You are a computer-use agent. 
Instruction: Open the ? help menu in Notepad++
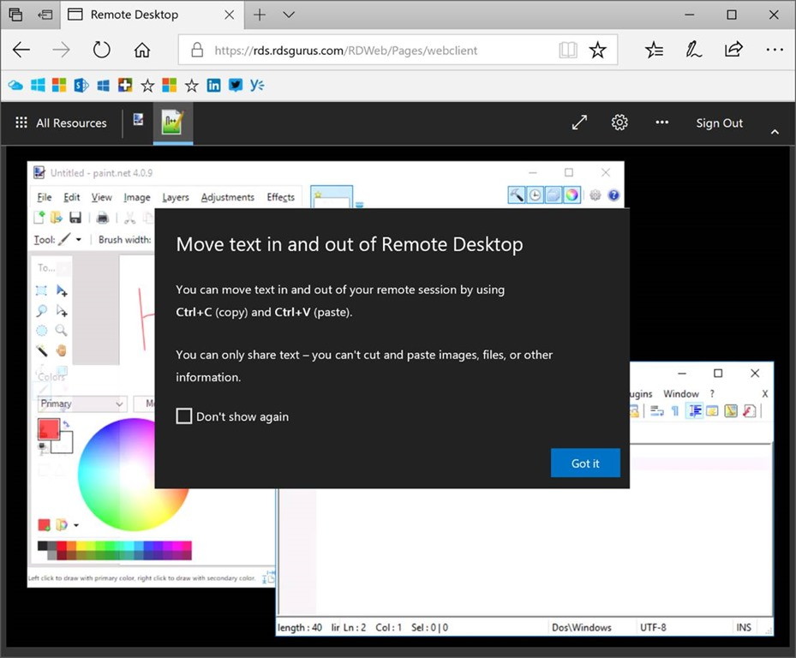coord(712,393)
